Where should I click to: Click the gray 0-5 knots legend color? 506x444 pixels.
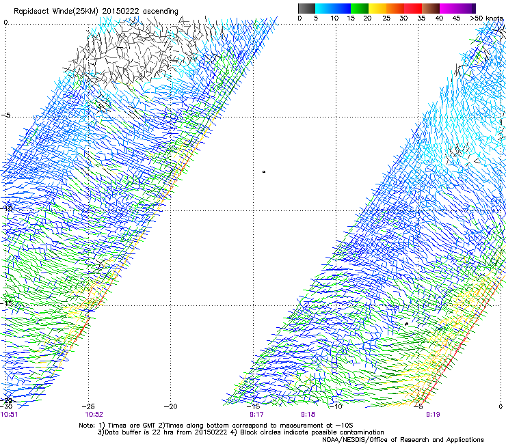pos(306,8)
